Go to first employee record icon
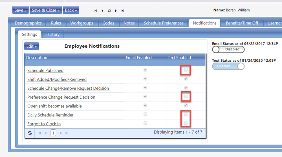The width and height of the screenshot is (282, 157). point(96,11)
